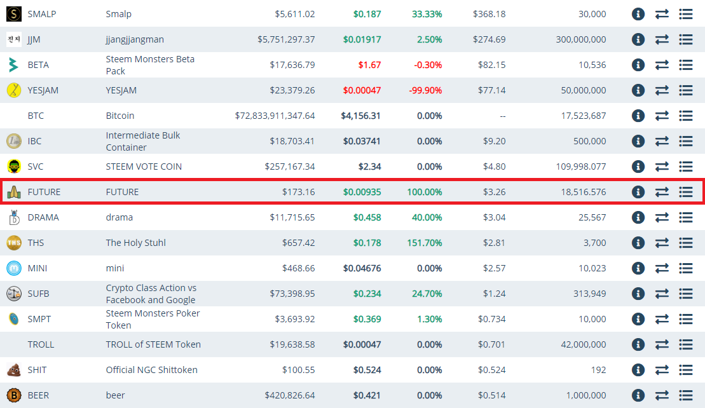The width and height of the screenshot is (705, 408).
Task: Open the list menu for SMALP
Action: click(685, 14)
